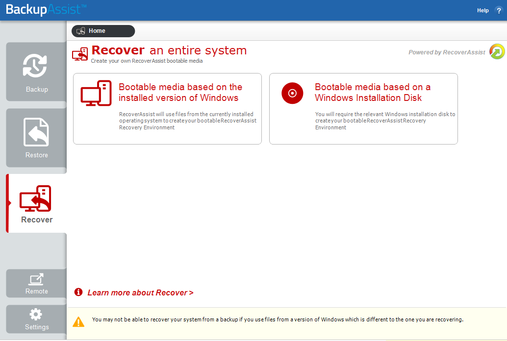This screenshot has height=341, width=507.
Task: Choose bootable media based on installed Windows
Action: click(168, 109)
